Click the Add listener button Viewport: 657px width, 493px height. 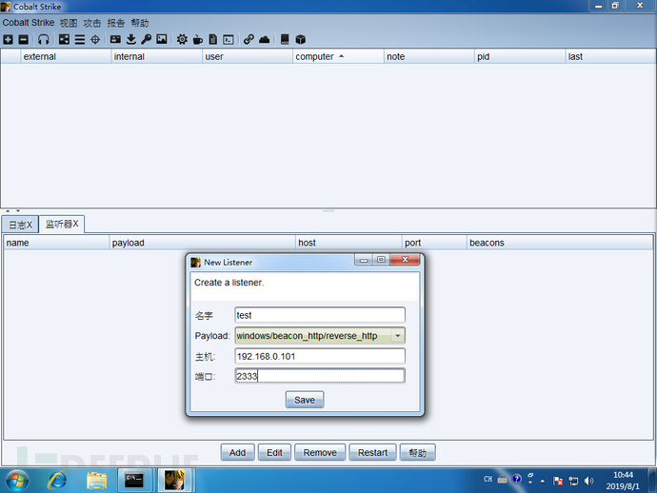[x=238, y=452]
